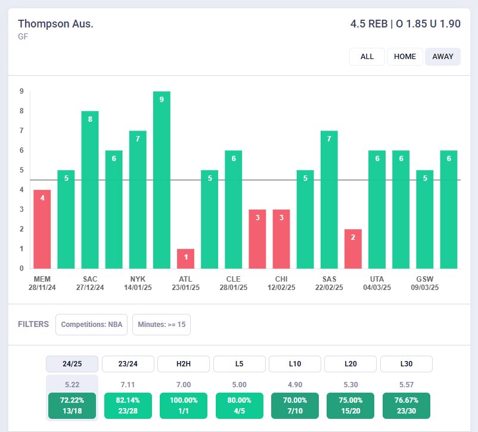Open the Competitions: NBA filter

(x=92, y=325)
